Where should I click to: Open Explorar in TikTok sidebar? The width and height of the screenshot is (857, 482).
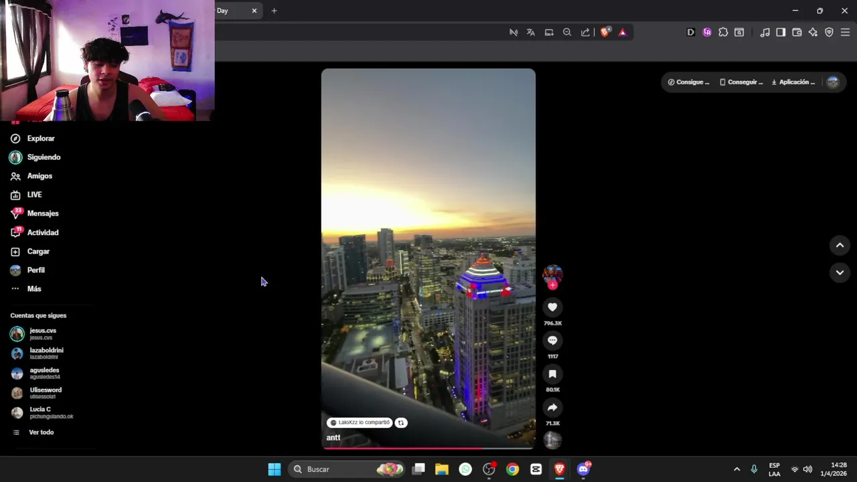coord(32,139)
